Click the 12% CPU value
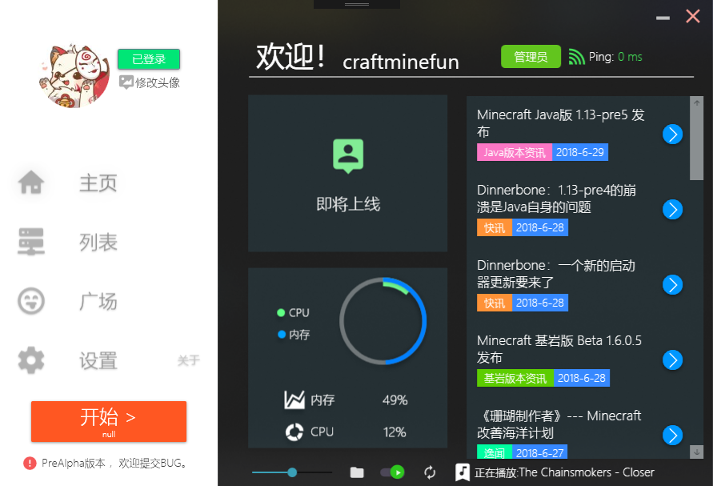This screenshot has height=486, width=713. [x=395, y=432]
